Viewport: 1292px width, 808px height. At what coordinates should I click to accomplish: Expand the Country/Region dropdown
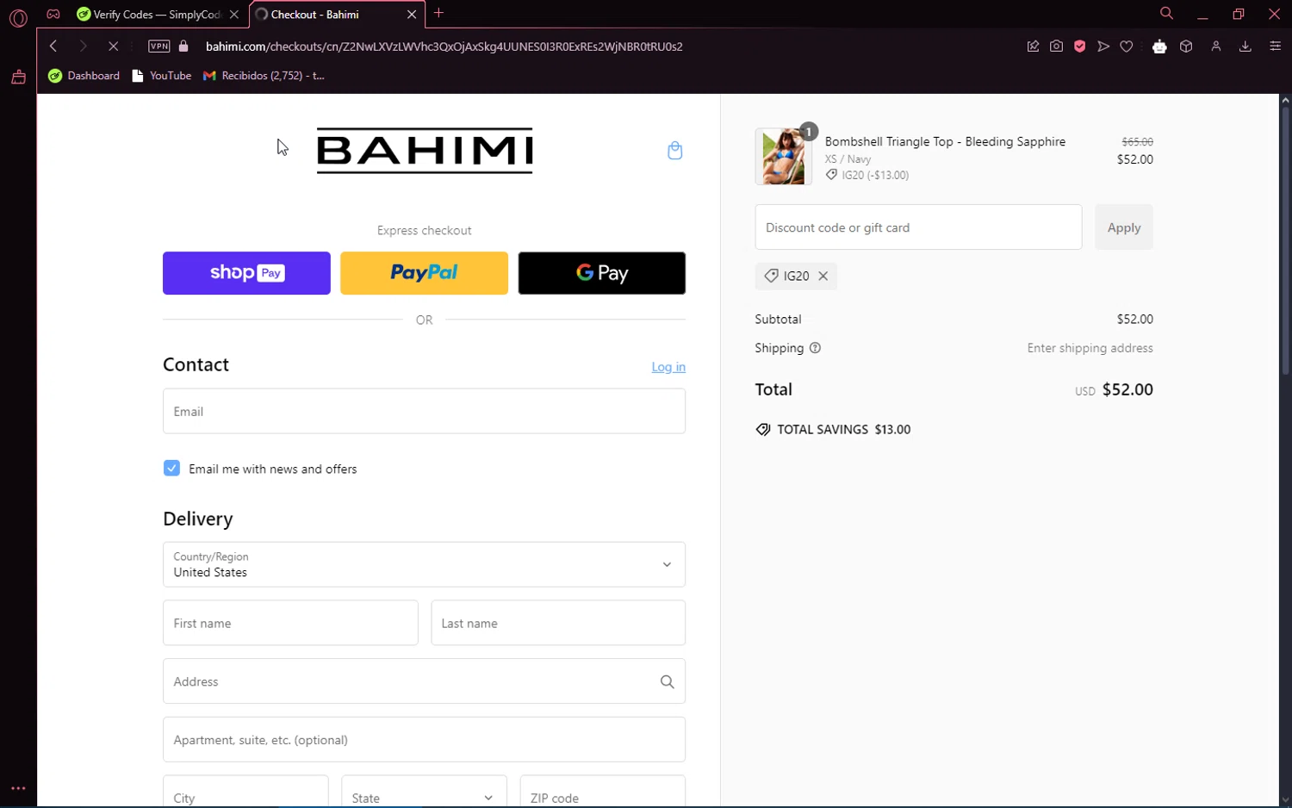(424, 564)
